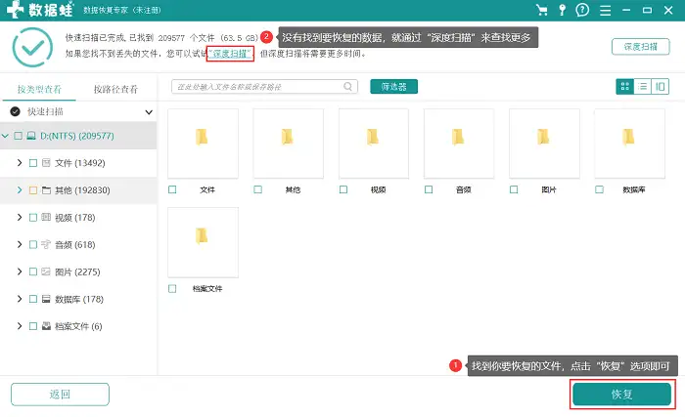Open the 文件 folder thumbnail
Image resolution: width=685 pixels, height=417 pixels.
(x=203, y=144)
